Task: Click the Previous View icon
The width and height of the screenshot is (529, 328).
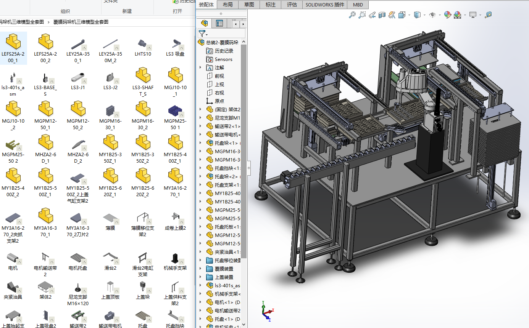Action: tap(372, 15)
